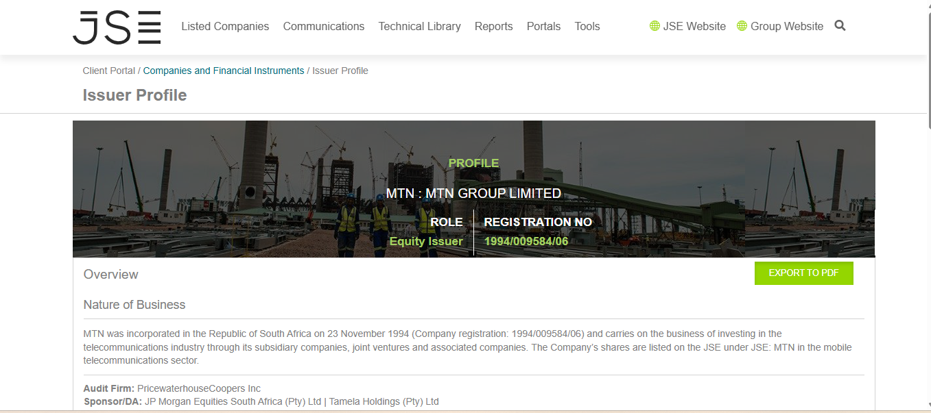This screenshot has width=931, height=413.
Task: Click registration number 1994/009584/06 in banner
Action: 526,241
